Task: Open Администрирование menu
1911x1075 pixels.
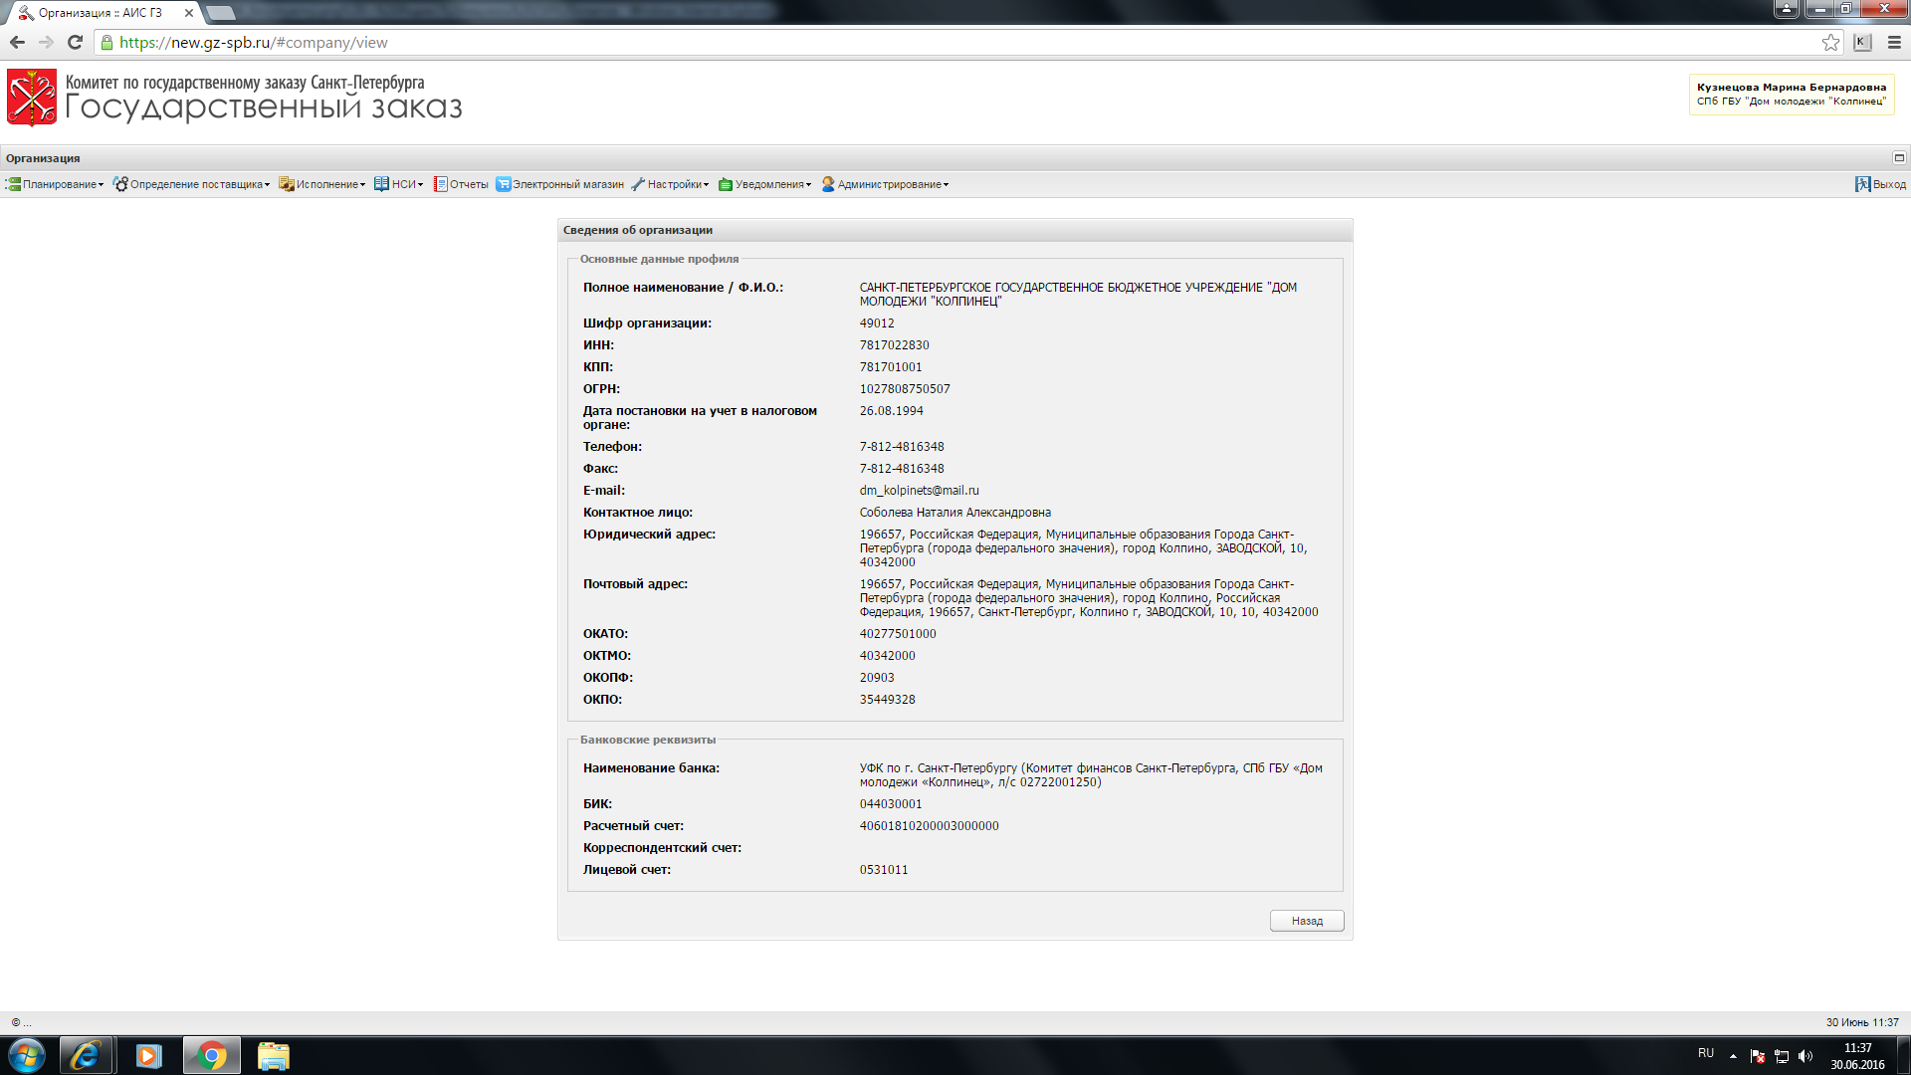Action: coord(889,184)
